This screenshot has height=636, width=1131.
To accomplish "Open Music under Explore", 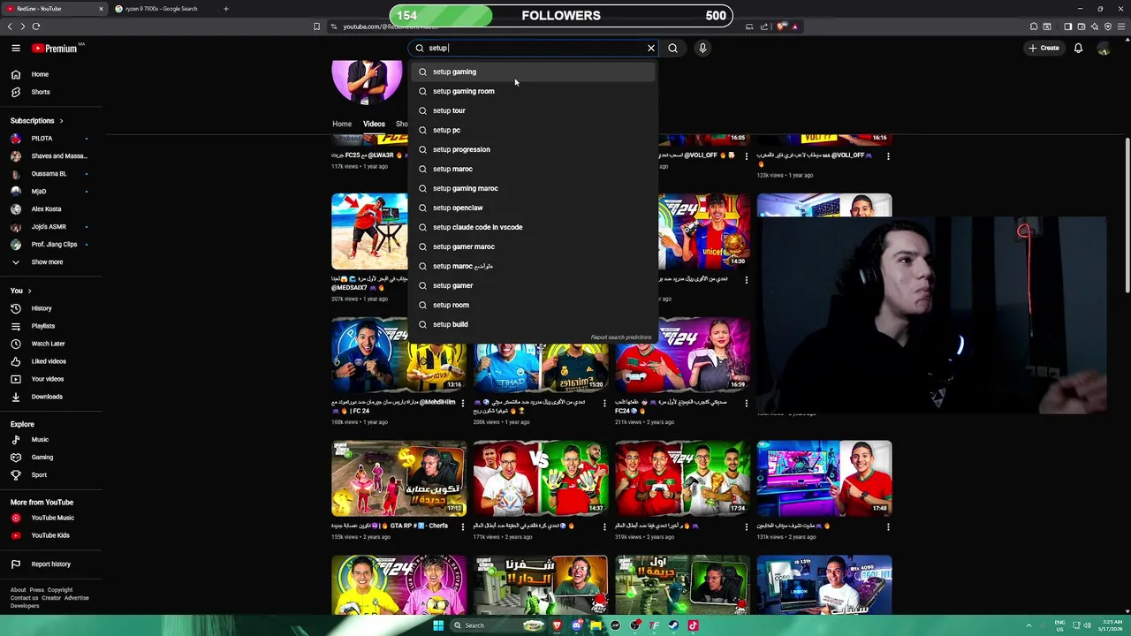I will coord(51,439).
